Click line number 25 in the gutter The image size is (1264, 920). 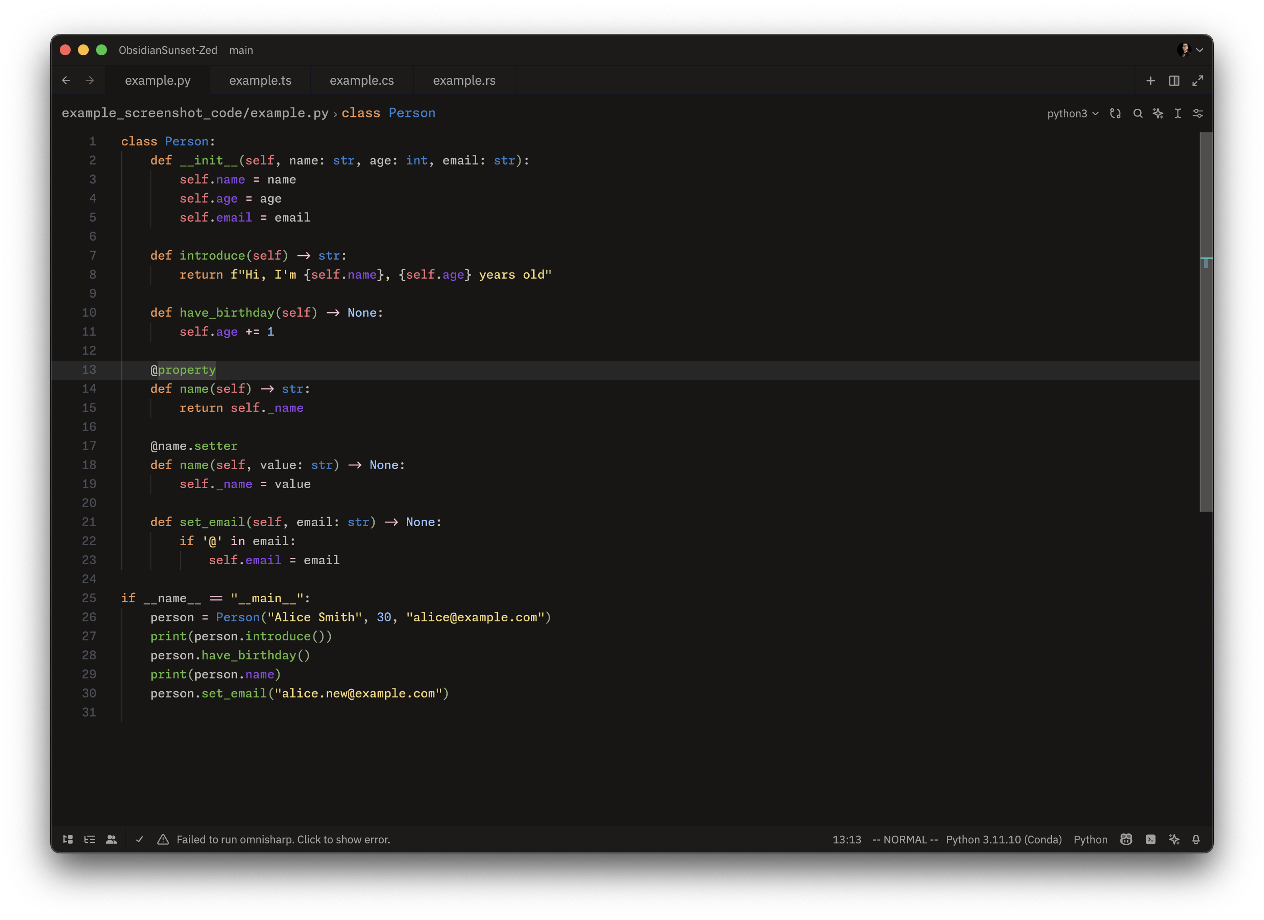point(89,598)
